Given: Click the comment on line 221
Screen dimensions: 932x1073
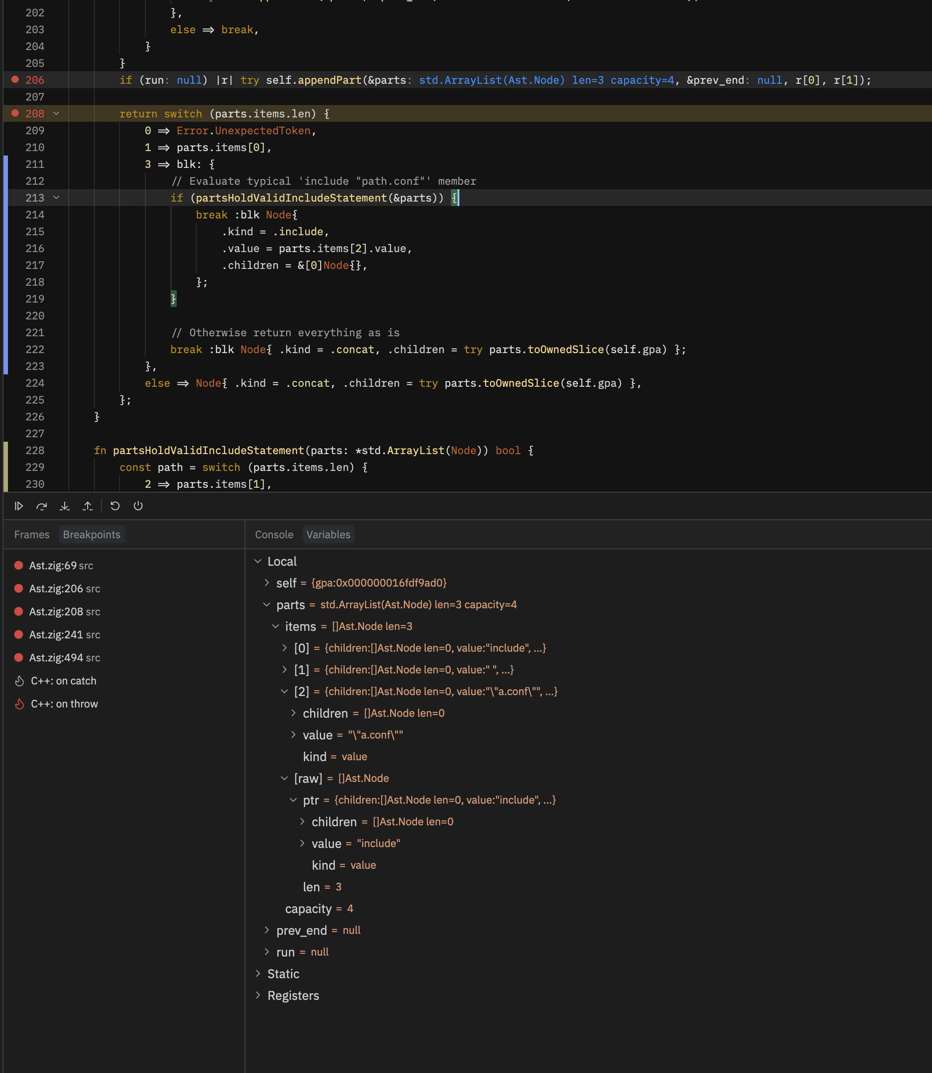Looking at the screenshot, I should [286, 333].
